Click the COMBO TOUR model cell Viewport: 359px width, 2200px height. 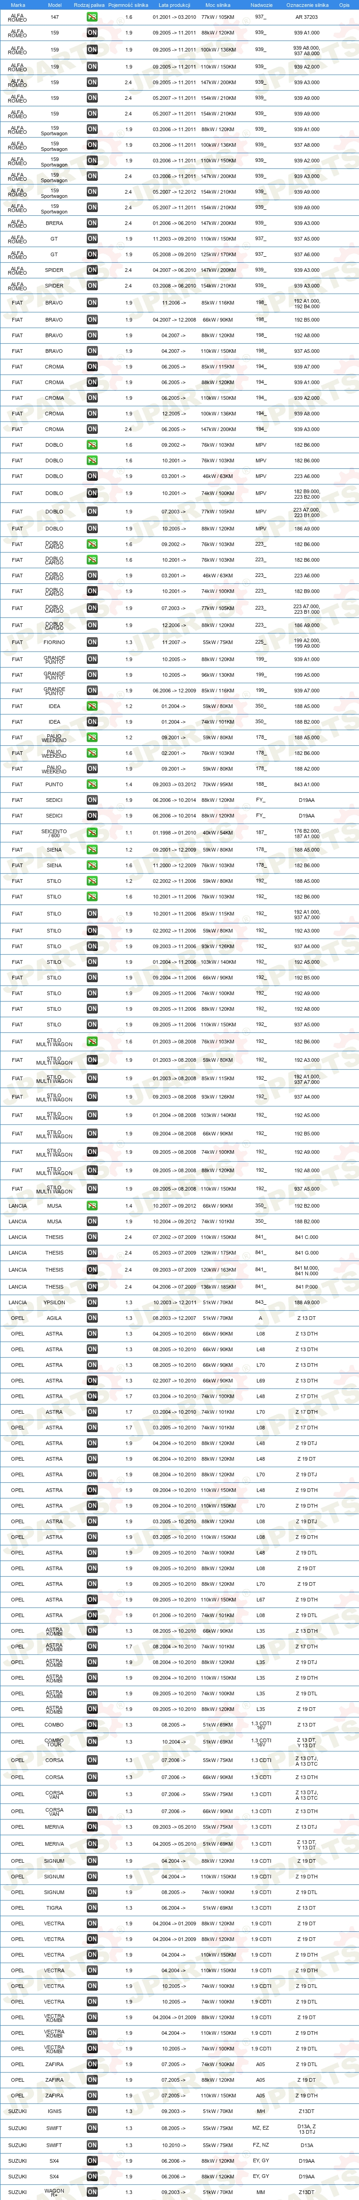point(55,1742)
